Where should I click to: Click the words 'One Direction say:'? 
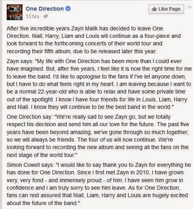[x=30, y=117]
